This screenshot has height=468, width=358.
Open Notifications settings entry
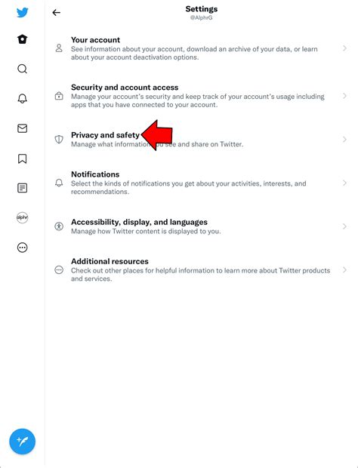[x=199, y=183]
